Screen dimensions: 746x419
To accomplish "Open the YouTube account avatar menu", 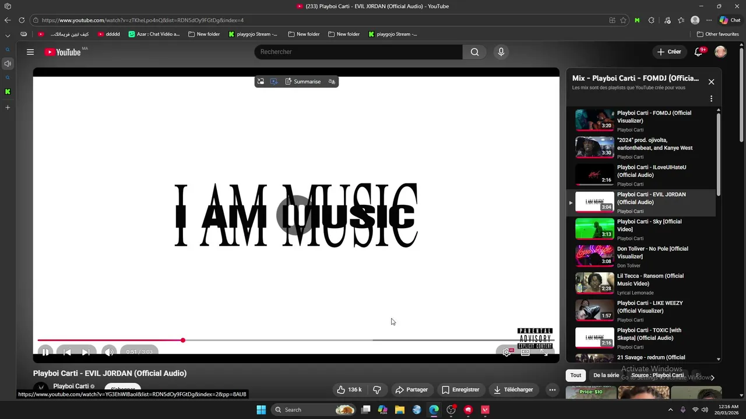I will pyautogui.click(x=721, y=52).
